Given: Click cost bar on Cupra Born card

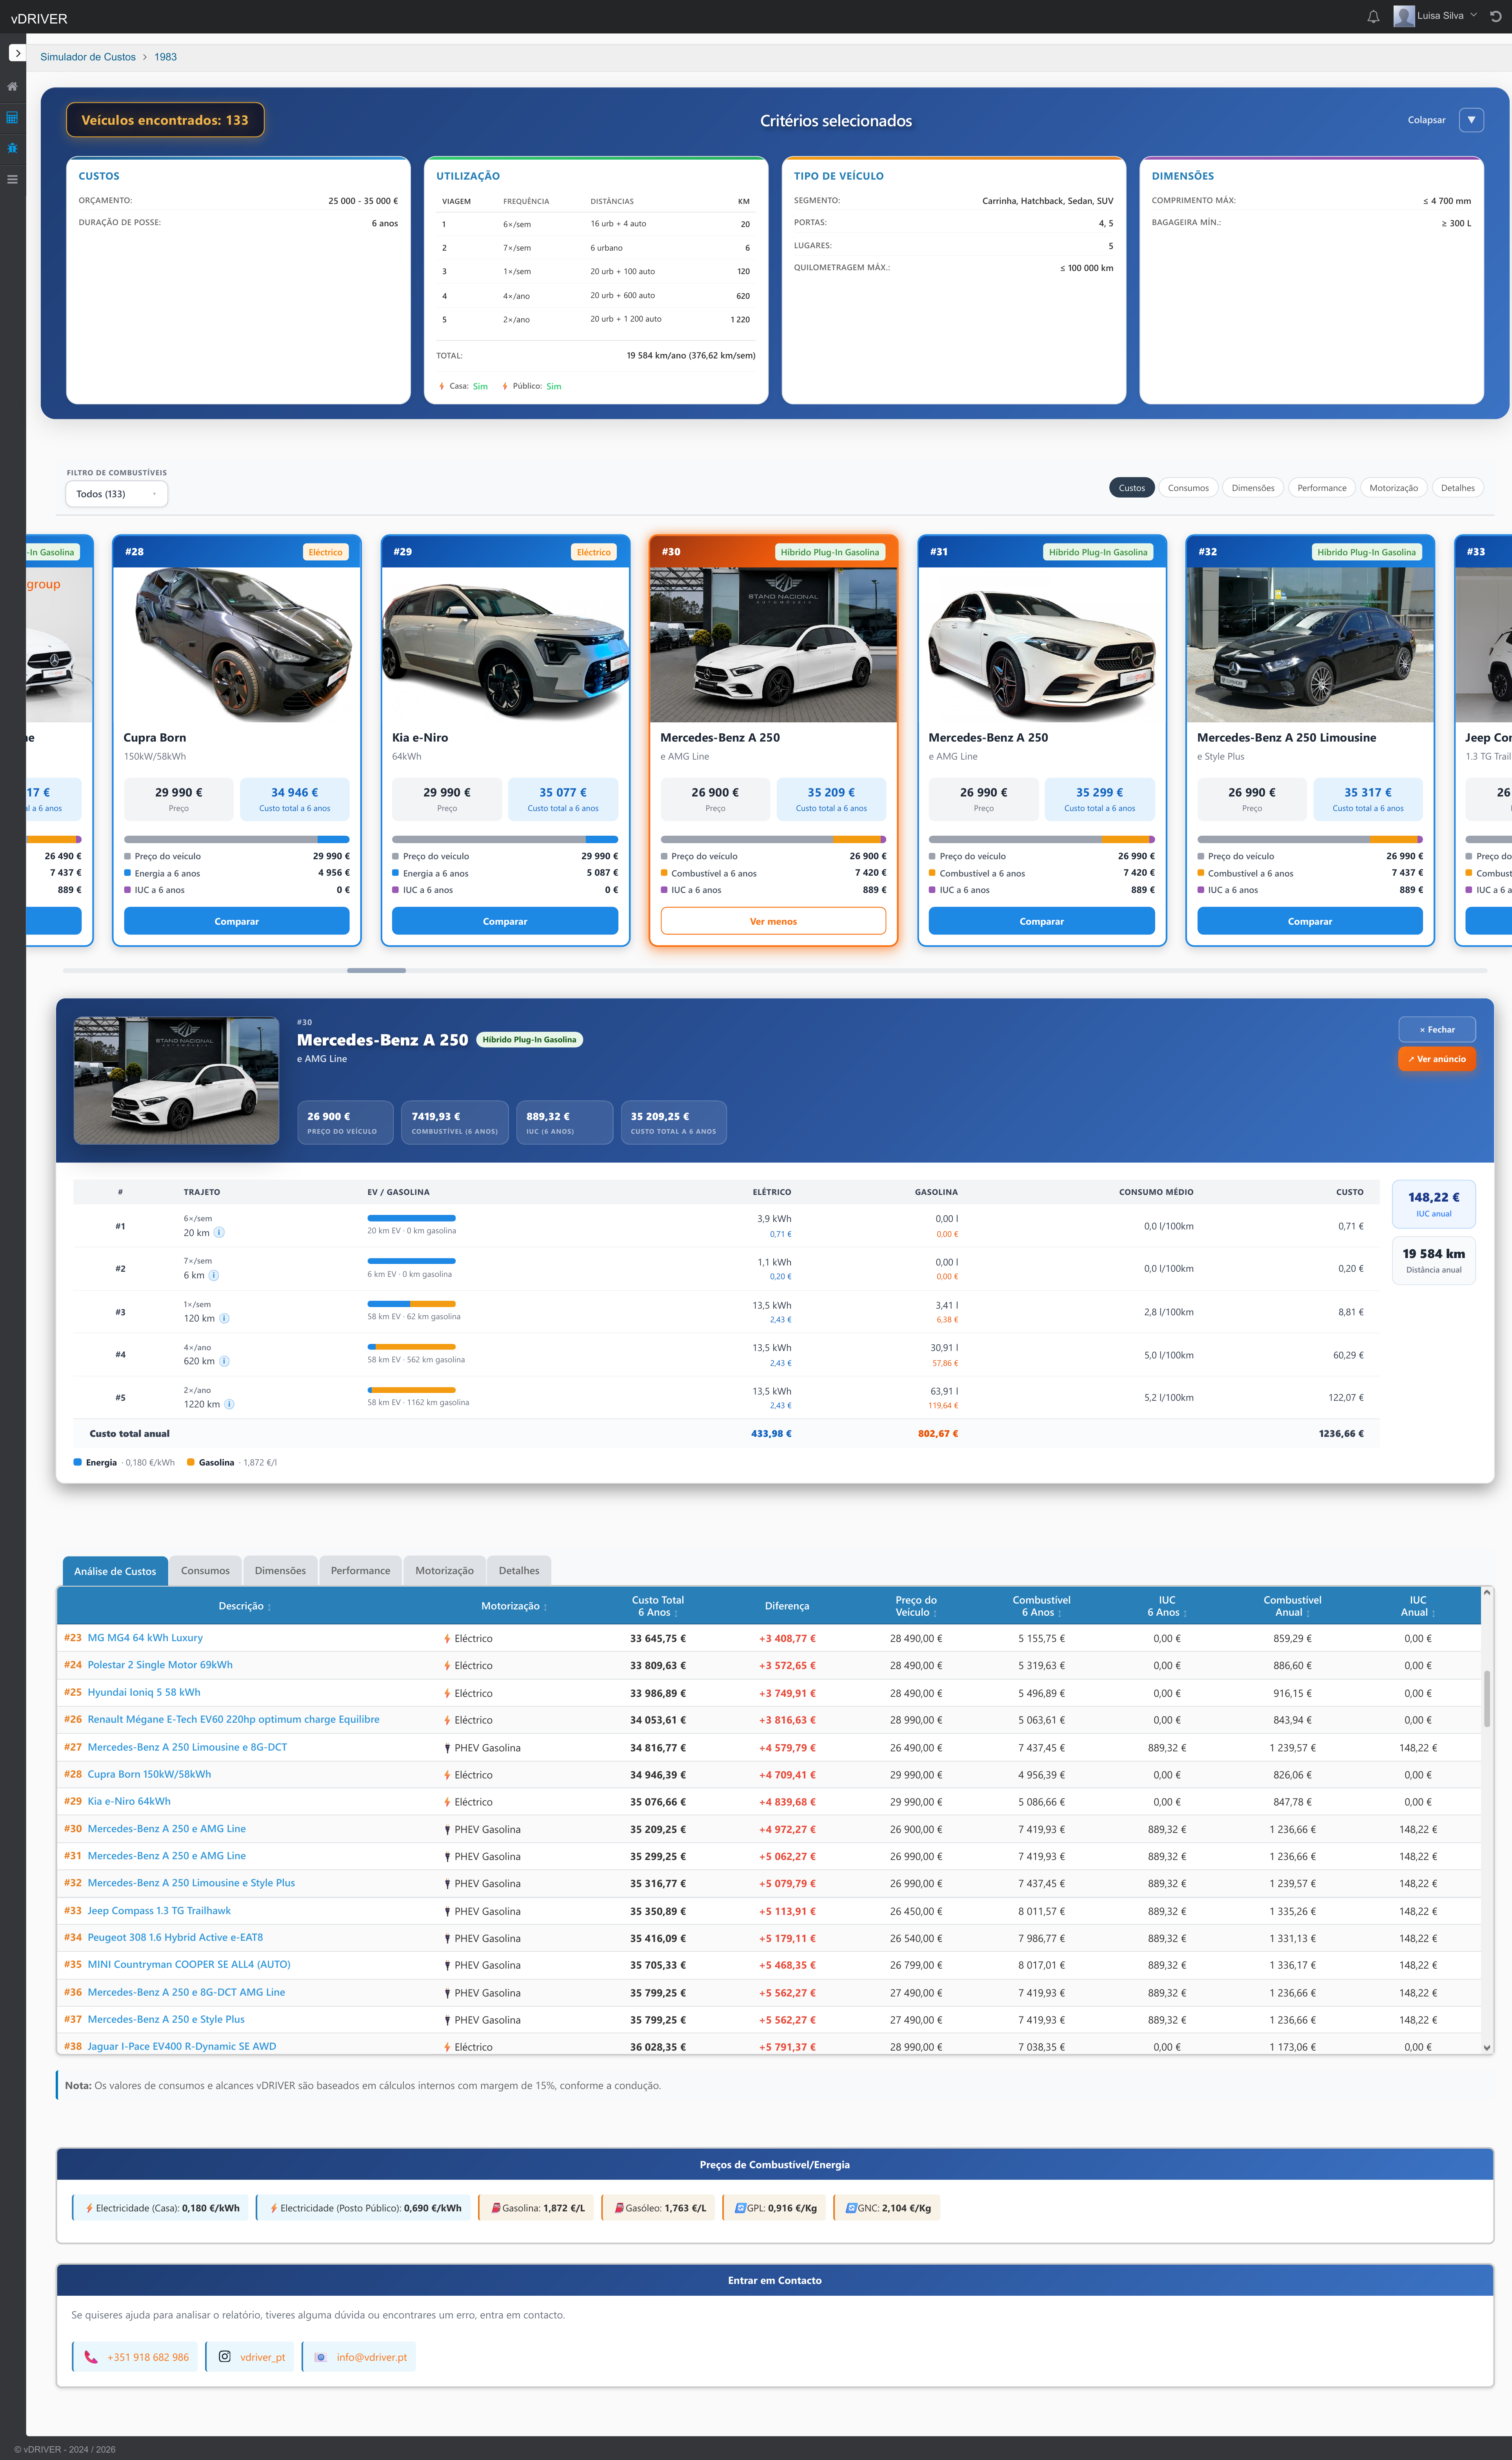Looking at the screenshot, I should [x=236, y=839].
